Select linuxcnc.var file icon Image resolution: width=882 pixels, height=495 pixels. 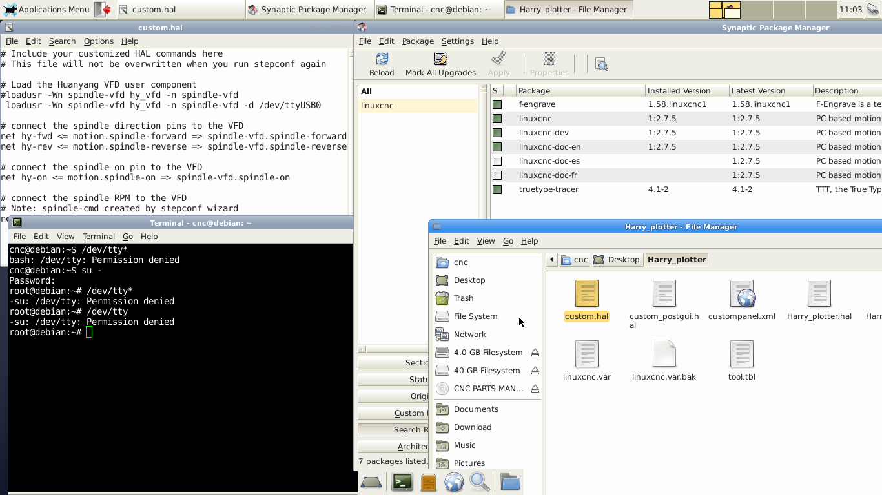pyautogui.click(x=586, y=354)
